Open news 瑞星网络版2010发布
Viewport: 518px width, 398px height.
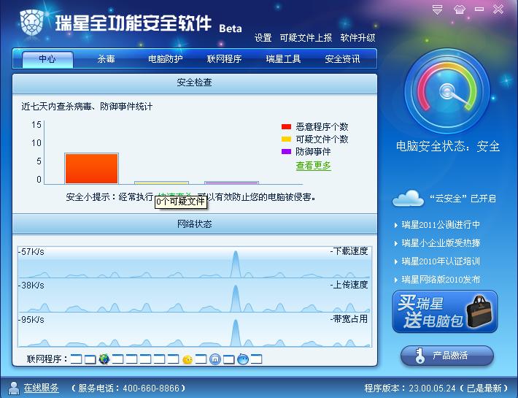click(441, 279)
